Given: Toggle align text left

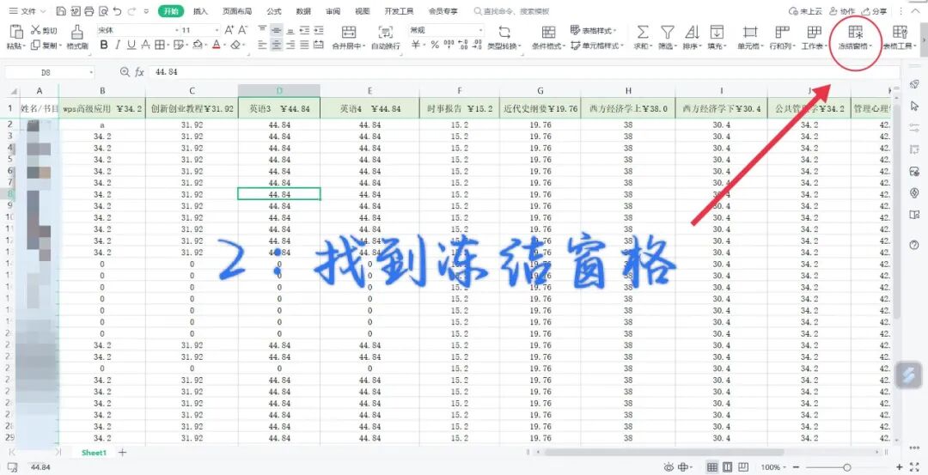Looking at the screenshot, I should [x=262, y=45].
